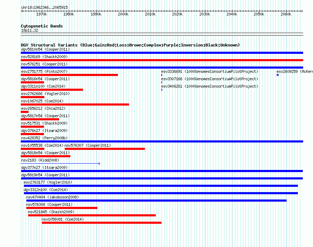Select dgv377n27 (Itsara2009) label
Screen dimensions: 313x247
pyautogui.click(x=44, y=167)
